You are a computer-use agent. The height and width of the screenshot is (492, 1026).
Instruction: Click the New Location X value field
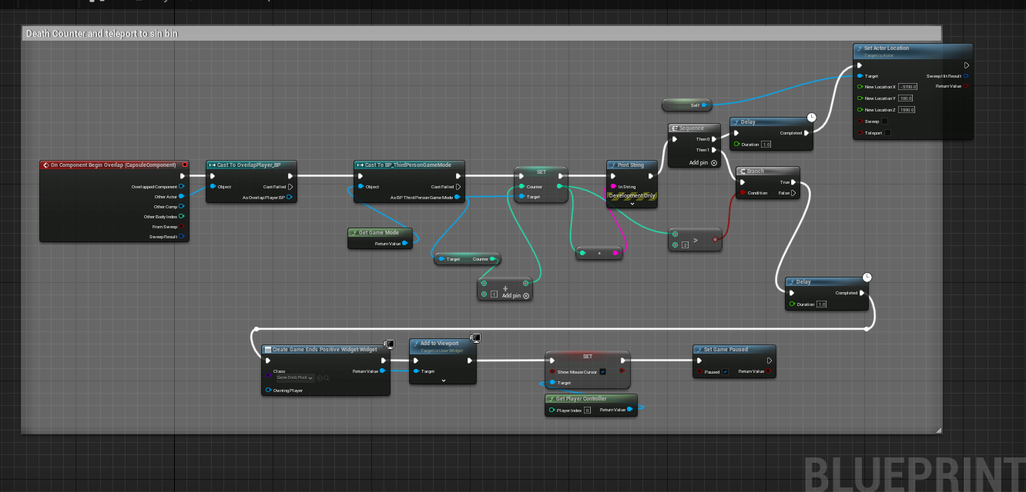(x=907, y=87)
